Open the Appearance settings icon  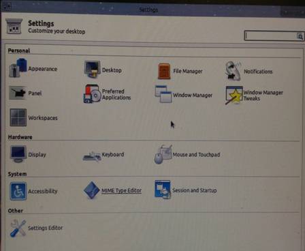(18, 68)
